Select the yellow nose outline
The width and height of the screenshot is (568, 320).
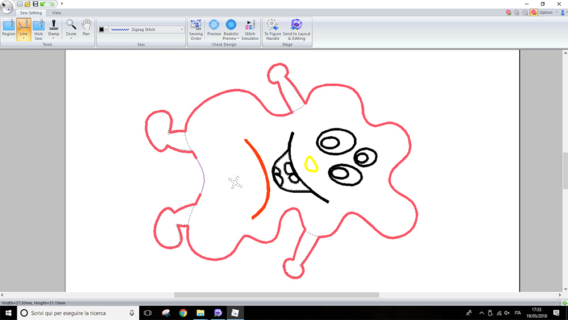pos(311,164)
